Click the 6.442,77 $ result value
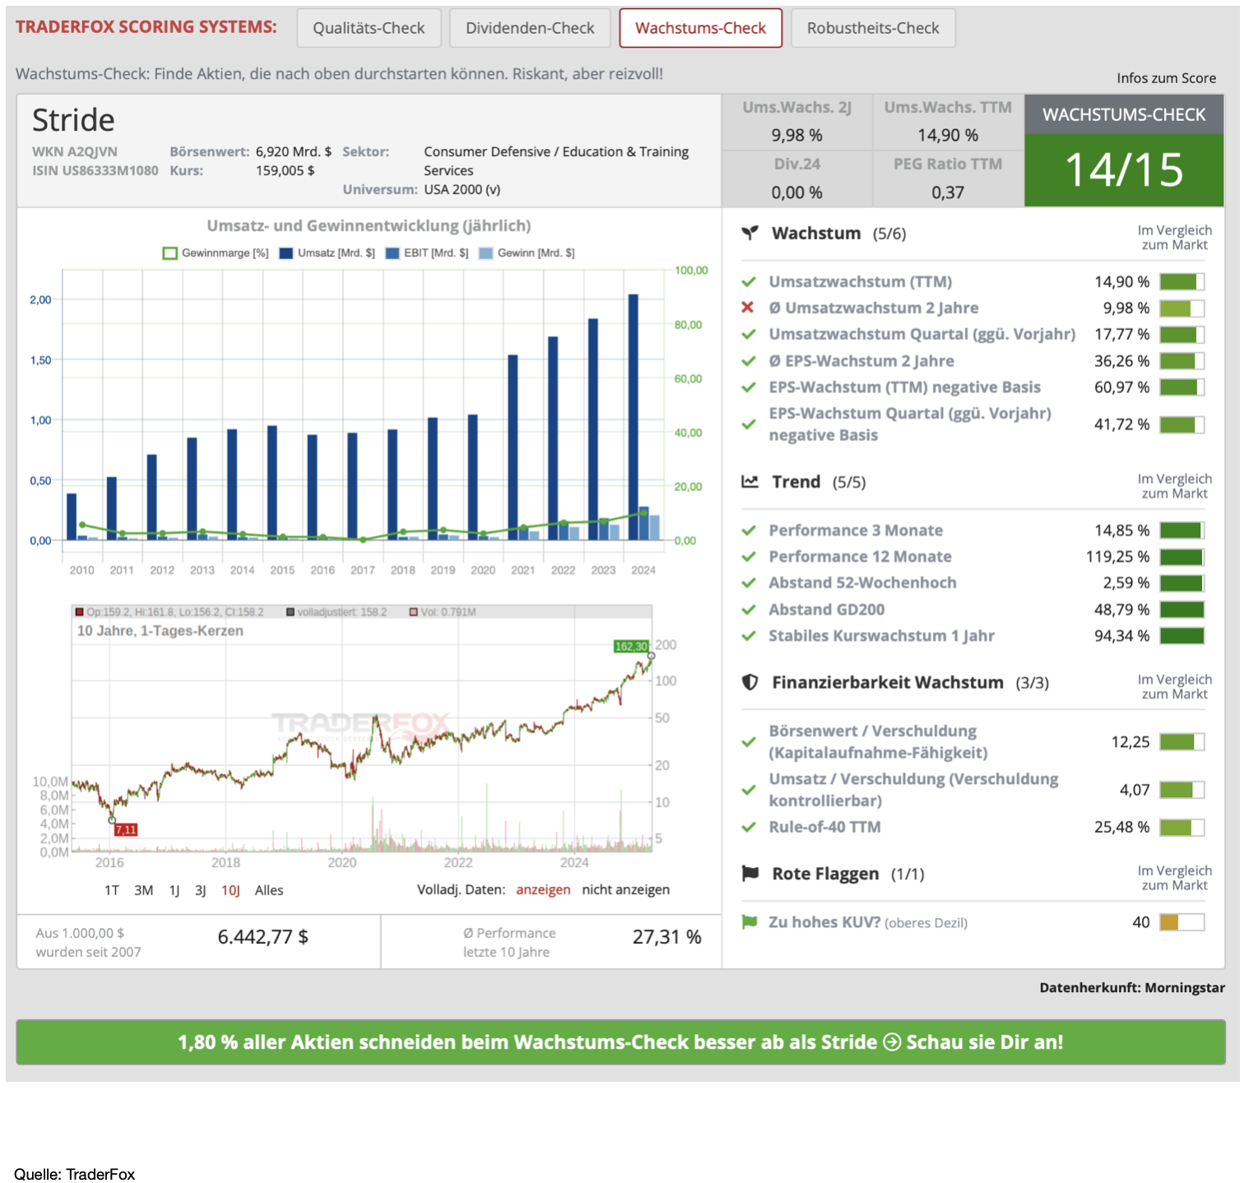The height and width of the screenshot is (1183, 1249). [262, 937]
